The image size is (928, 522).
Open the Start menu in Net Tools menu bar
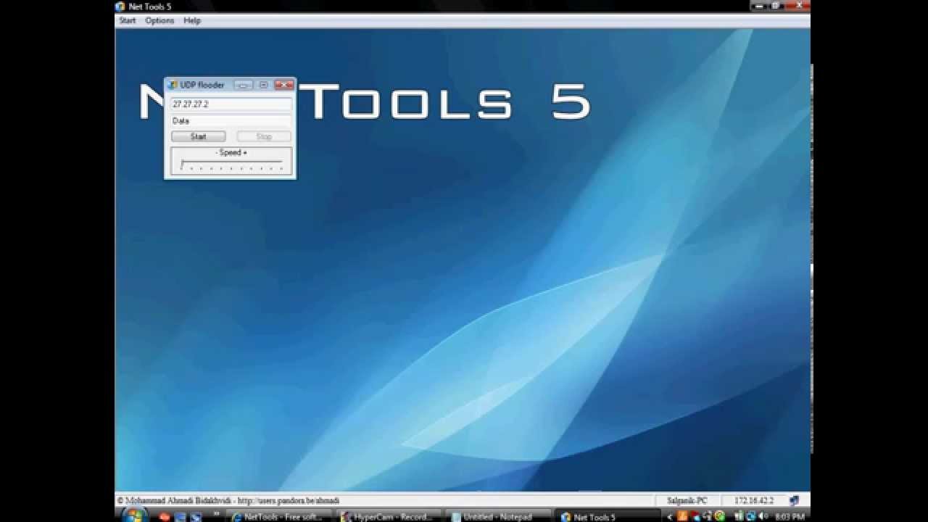coord(128,20)
